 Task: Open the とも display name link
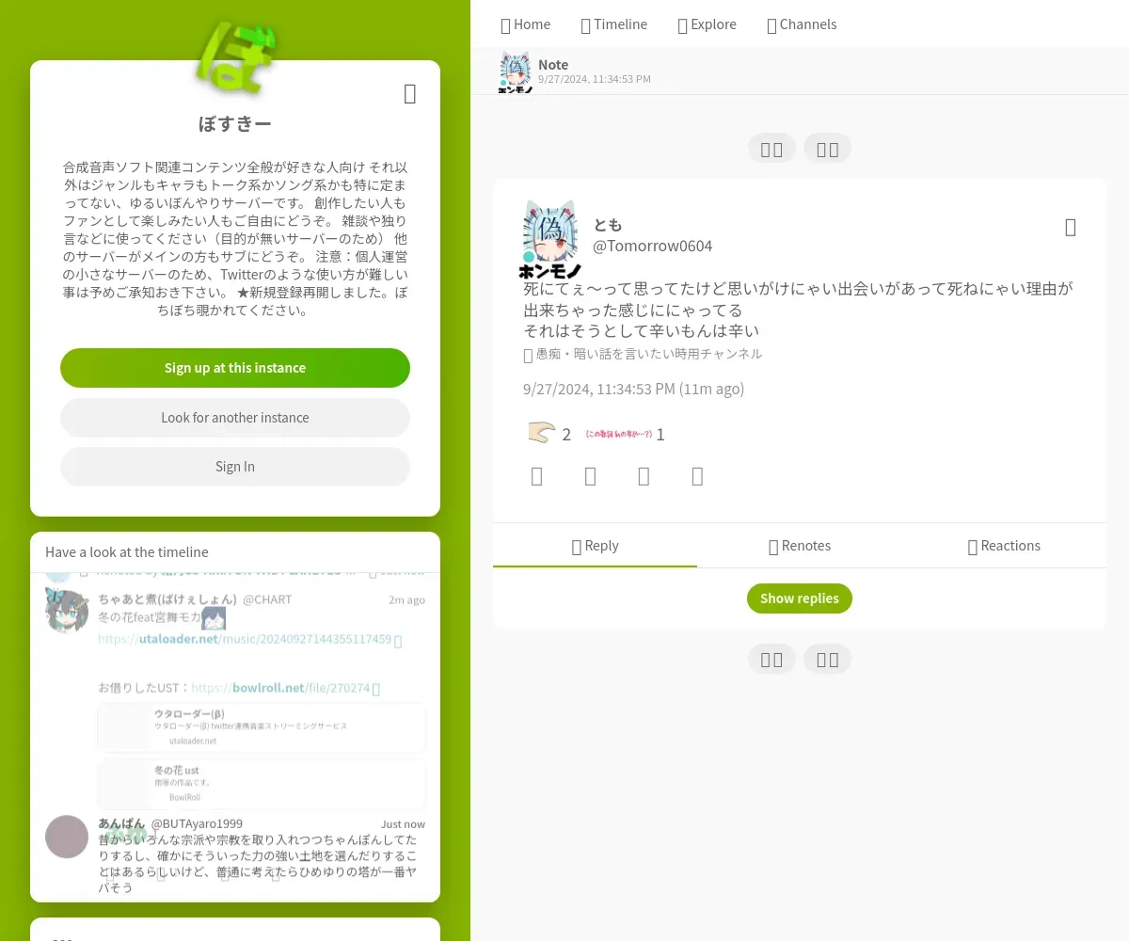coord(608,225)
